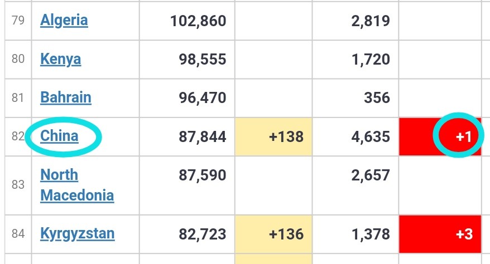Click North Macedonia's total cases 87,590
Image resolution: width=490 pixels, height=264 pixels.
pos(203,175)
